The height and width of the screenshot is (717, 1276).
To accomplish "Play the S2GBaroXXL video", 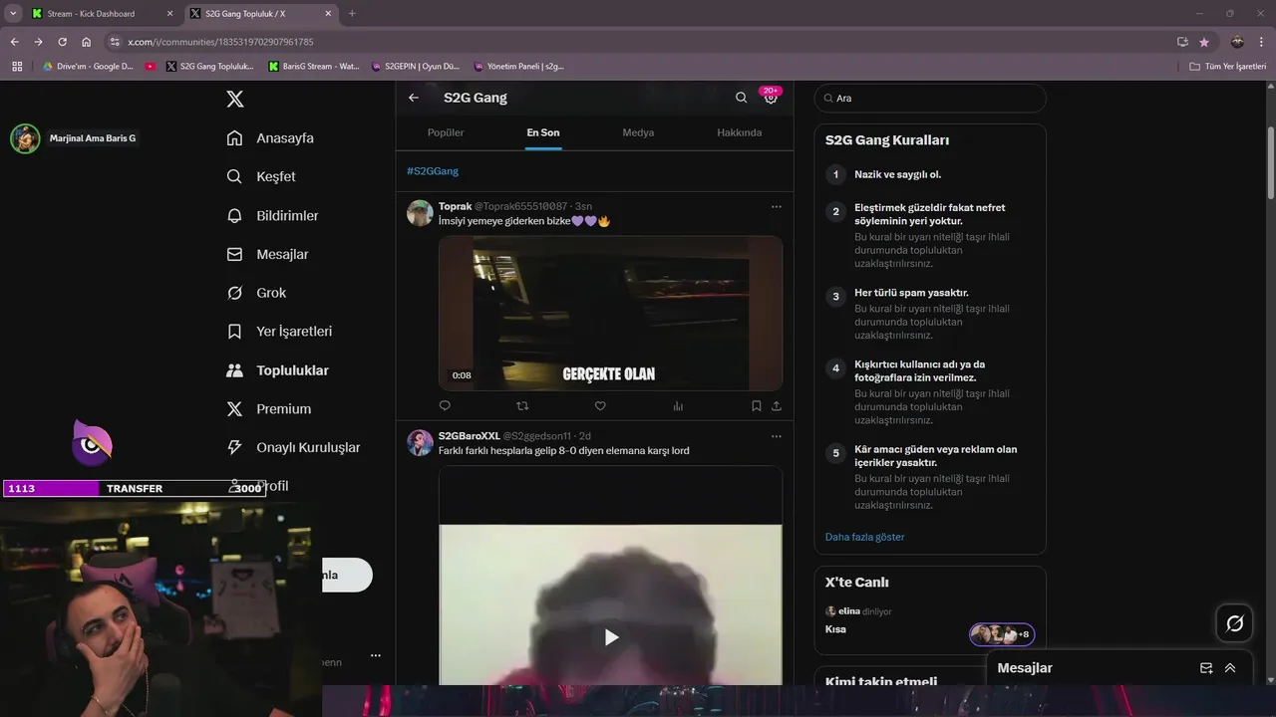I will [x=611, y=637].
